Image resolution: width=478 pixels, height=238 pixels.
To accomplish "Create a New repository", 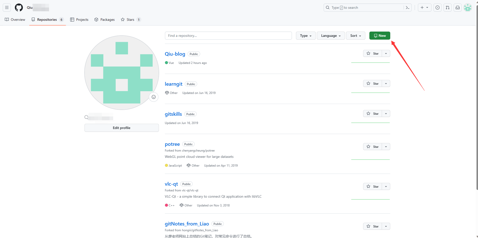I will pos(380,36).
